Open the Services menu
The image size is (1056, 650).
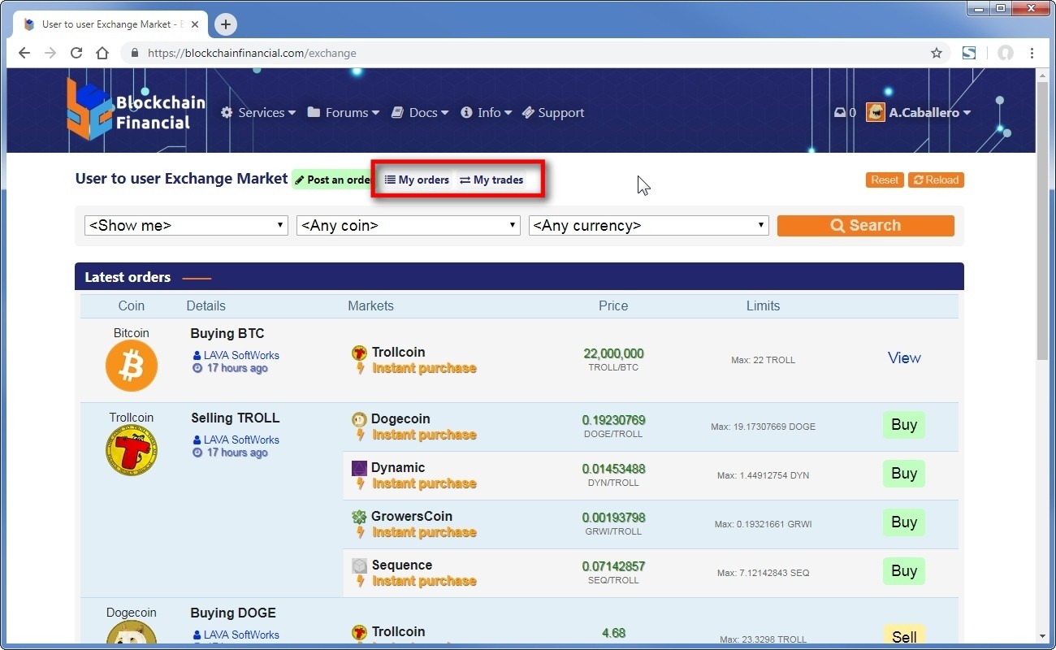258,113
